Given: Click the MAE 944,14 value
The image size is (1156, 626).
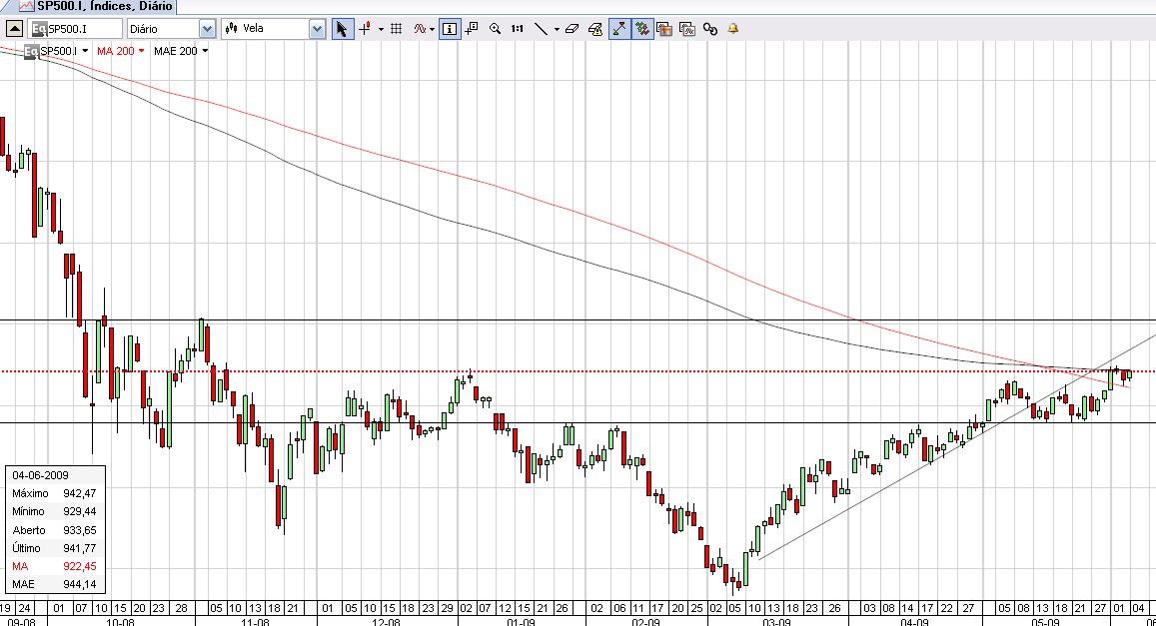Looking at the screenshot, I should pyautogui.click(x=80, y=584).
